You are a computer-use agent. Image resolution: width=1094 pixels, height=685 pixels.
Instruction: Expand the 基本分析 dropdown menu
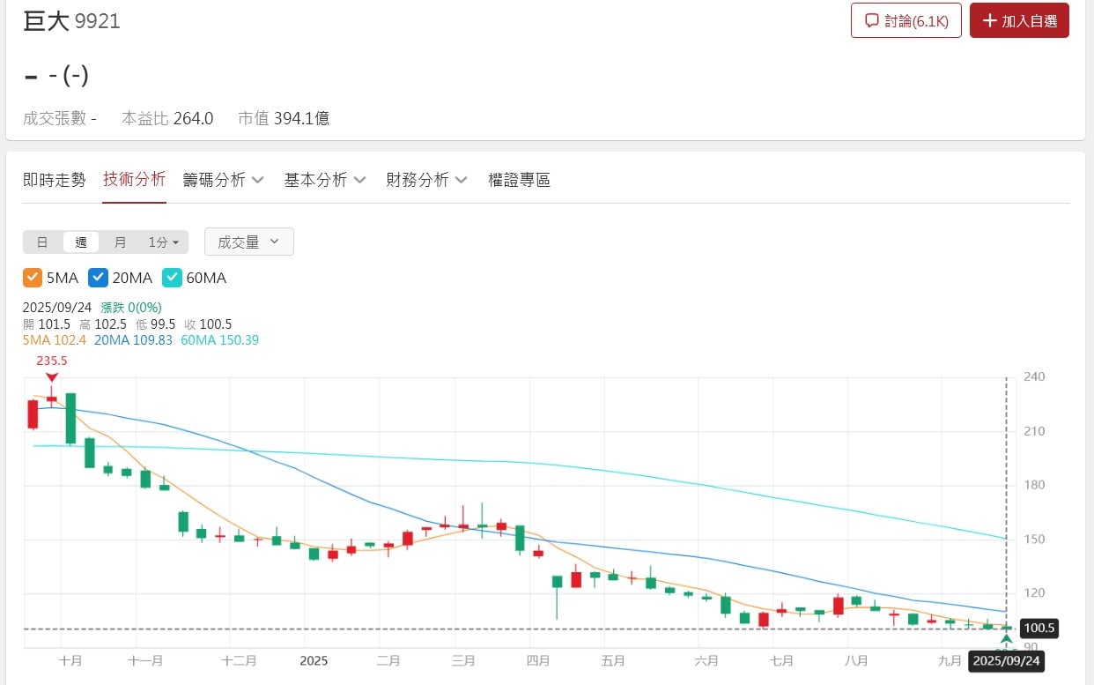(324, 180)
